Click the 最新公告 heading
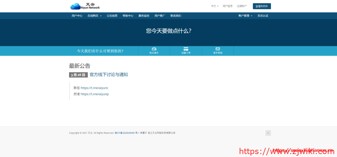Image resolution: width=337 pixels, height=157 pixels. (x=80, y=66)
